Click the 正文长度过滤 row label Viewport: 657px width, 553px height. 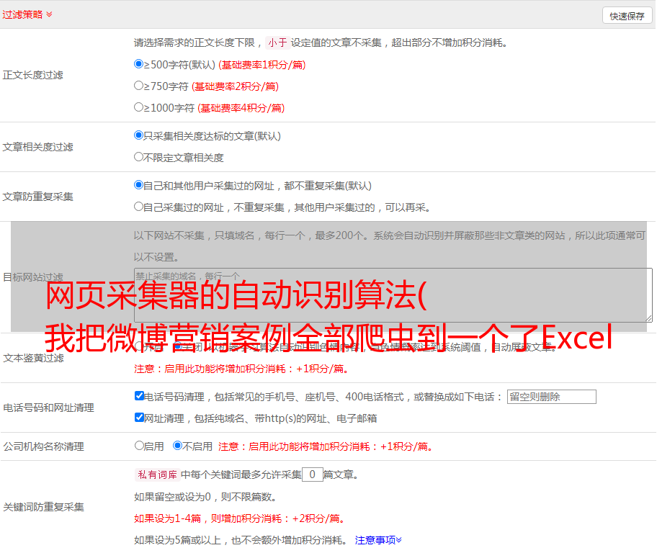pos(32,75)
